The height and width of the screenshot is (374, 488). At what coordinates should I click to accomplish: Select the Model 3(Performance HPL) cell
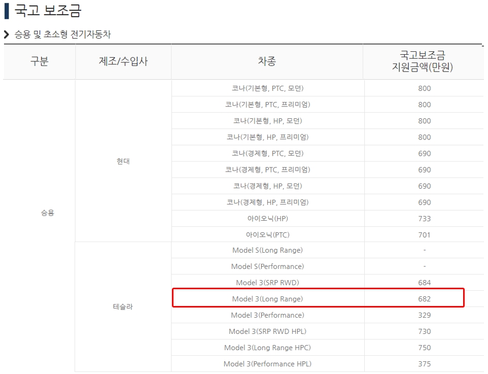click(268, 364)
